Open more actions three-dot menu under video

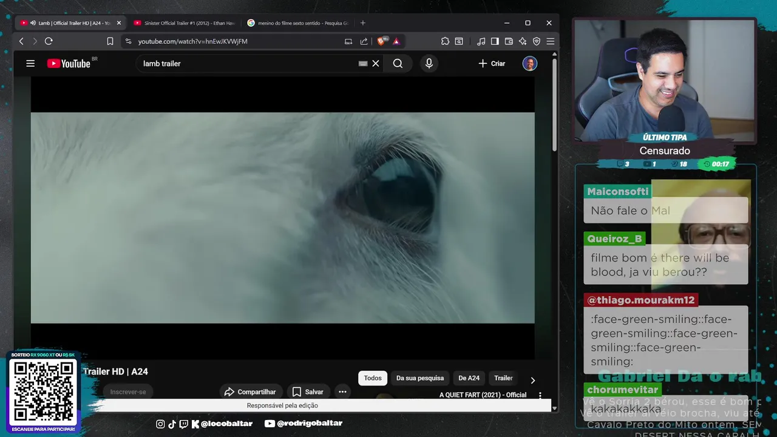(x=342, y=392)
